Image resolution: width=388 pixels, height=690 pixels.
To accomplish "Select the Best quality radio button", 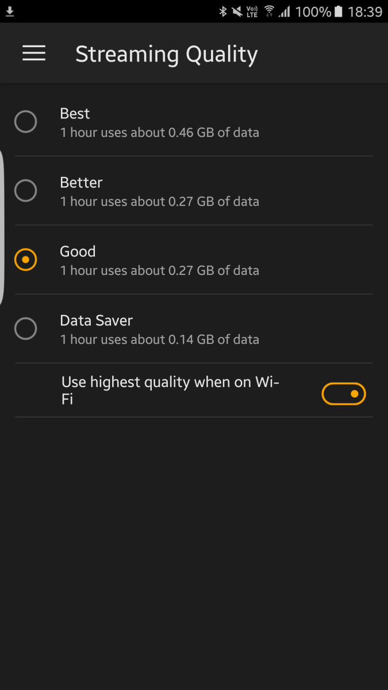I will [x=26, y=122].
